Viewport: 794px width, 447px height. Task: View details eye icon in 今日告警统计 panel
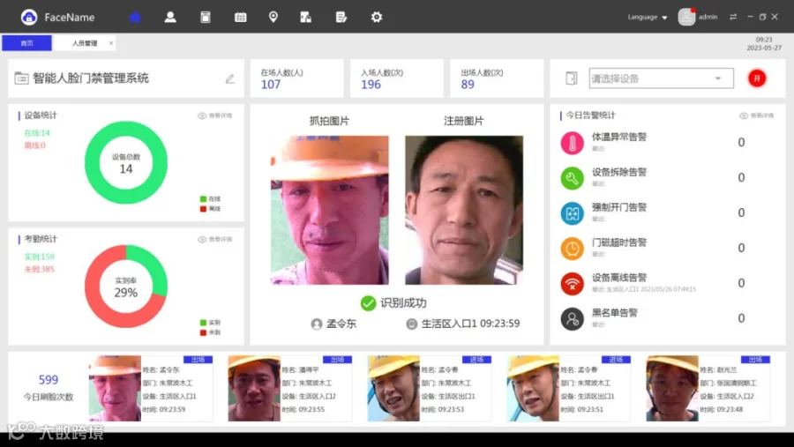744,115
